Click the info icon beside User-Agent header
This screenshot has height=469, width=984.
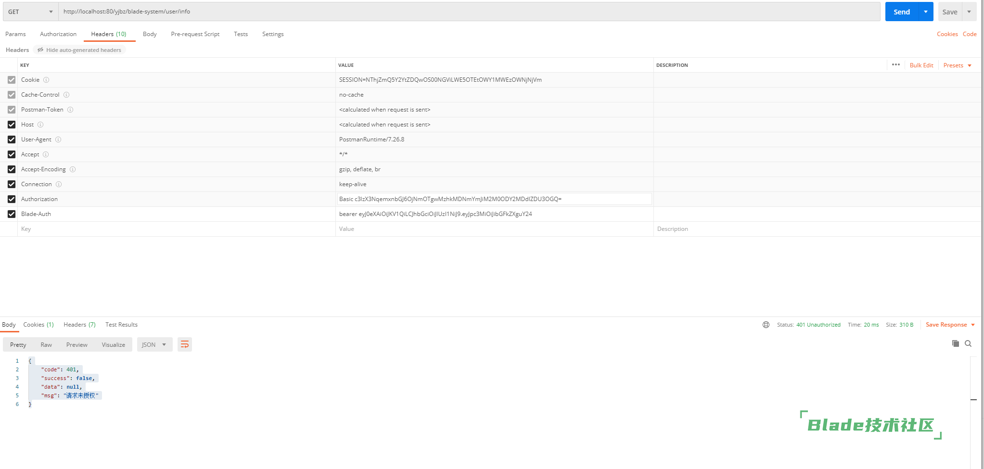coord(58,139)
